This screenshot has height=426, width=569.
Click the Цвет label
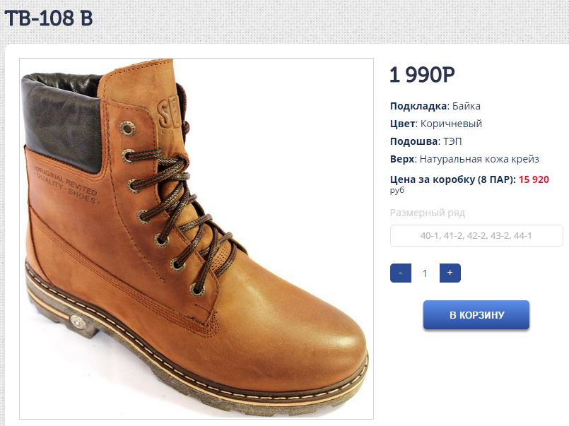401,124
